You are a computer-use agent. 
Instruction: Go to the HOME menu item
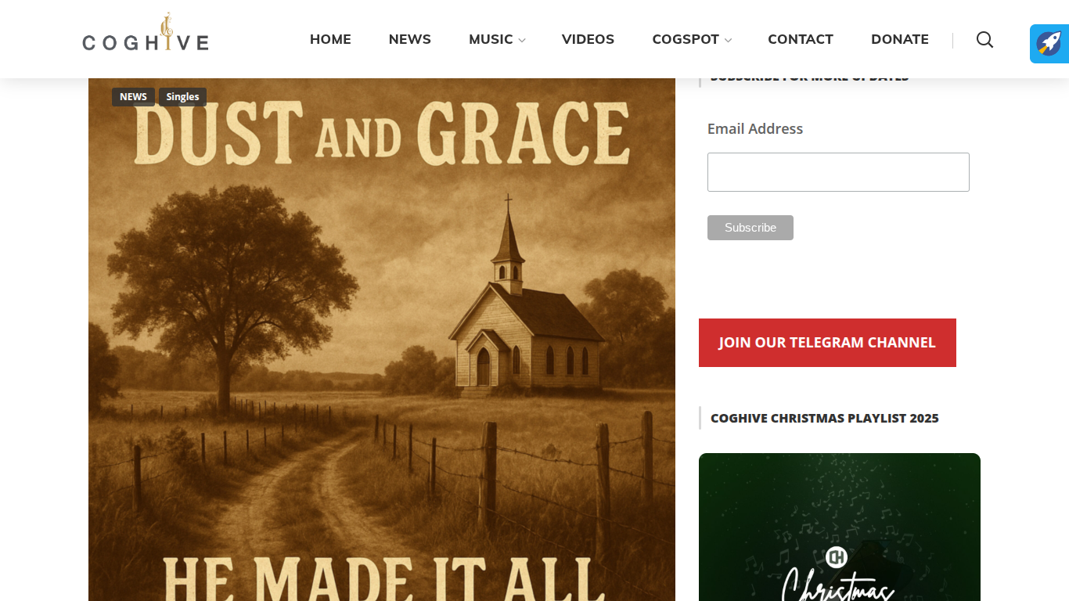[330, 39]
